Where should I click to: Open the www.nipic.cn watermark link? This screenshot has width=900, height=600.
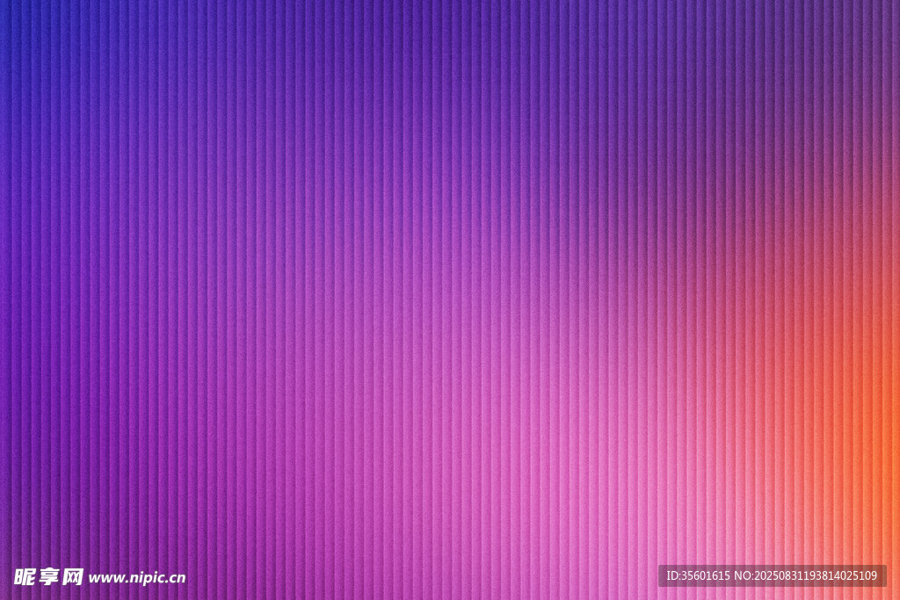137,578
